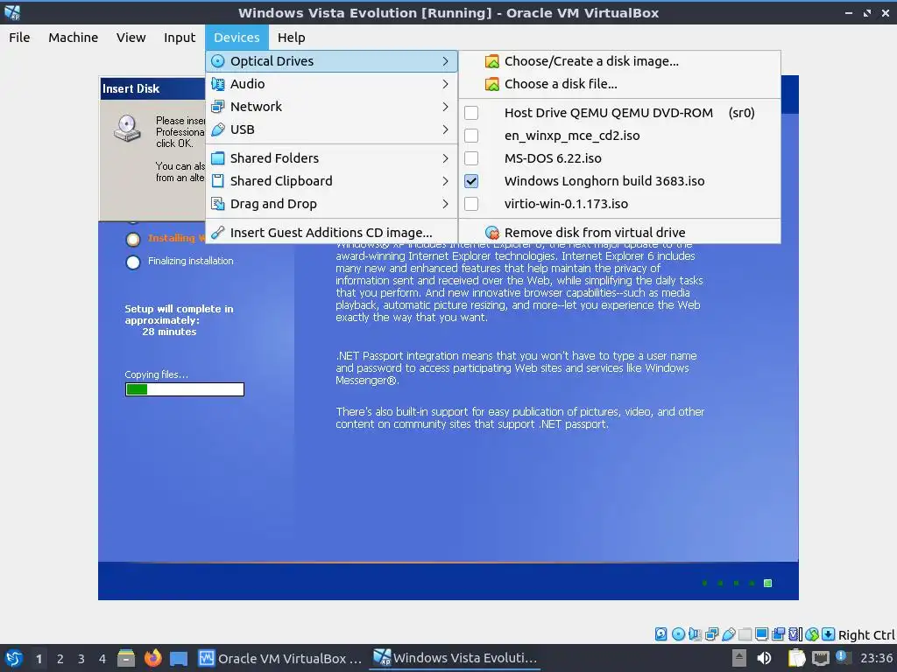
Task: Select Remove disk from virtual drive text
Action: tap(595, 233)
